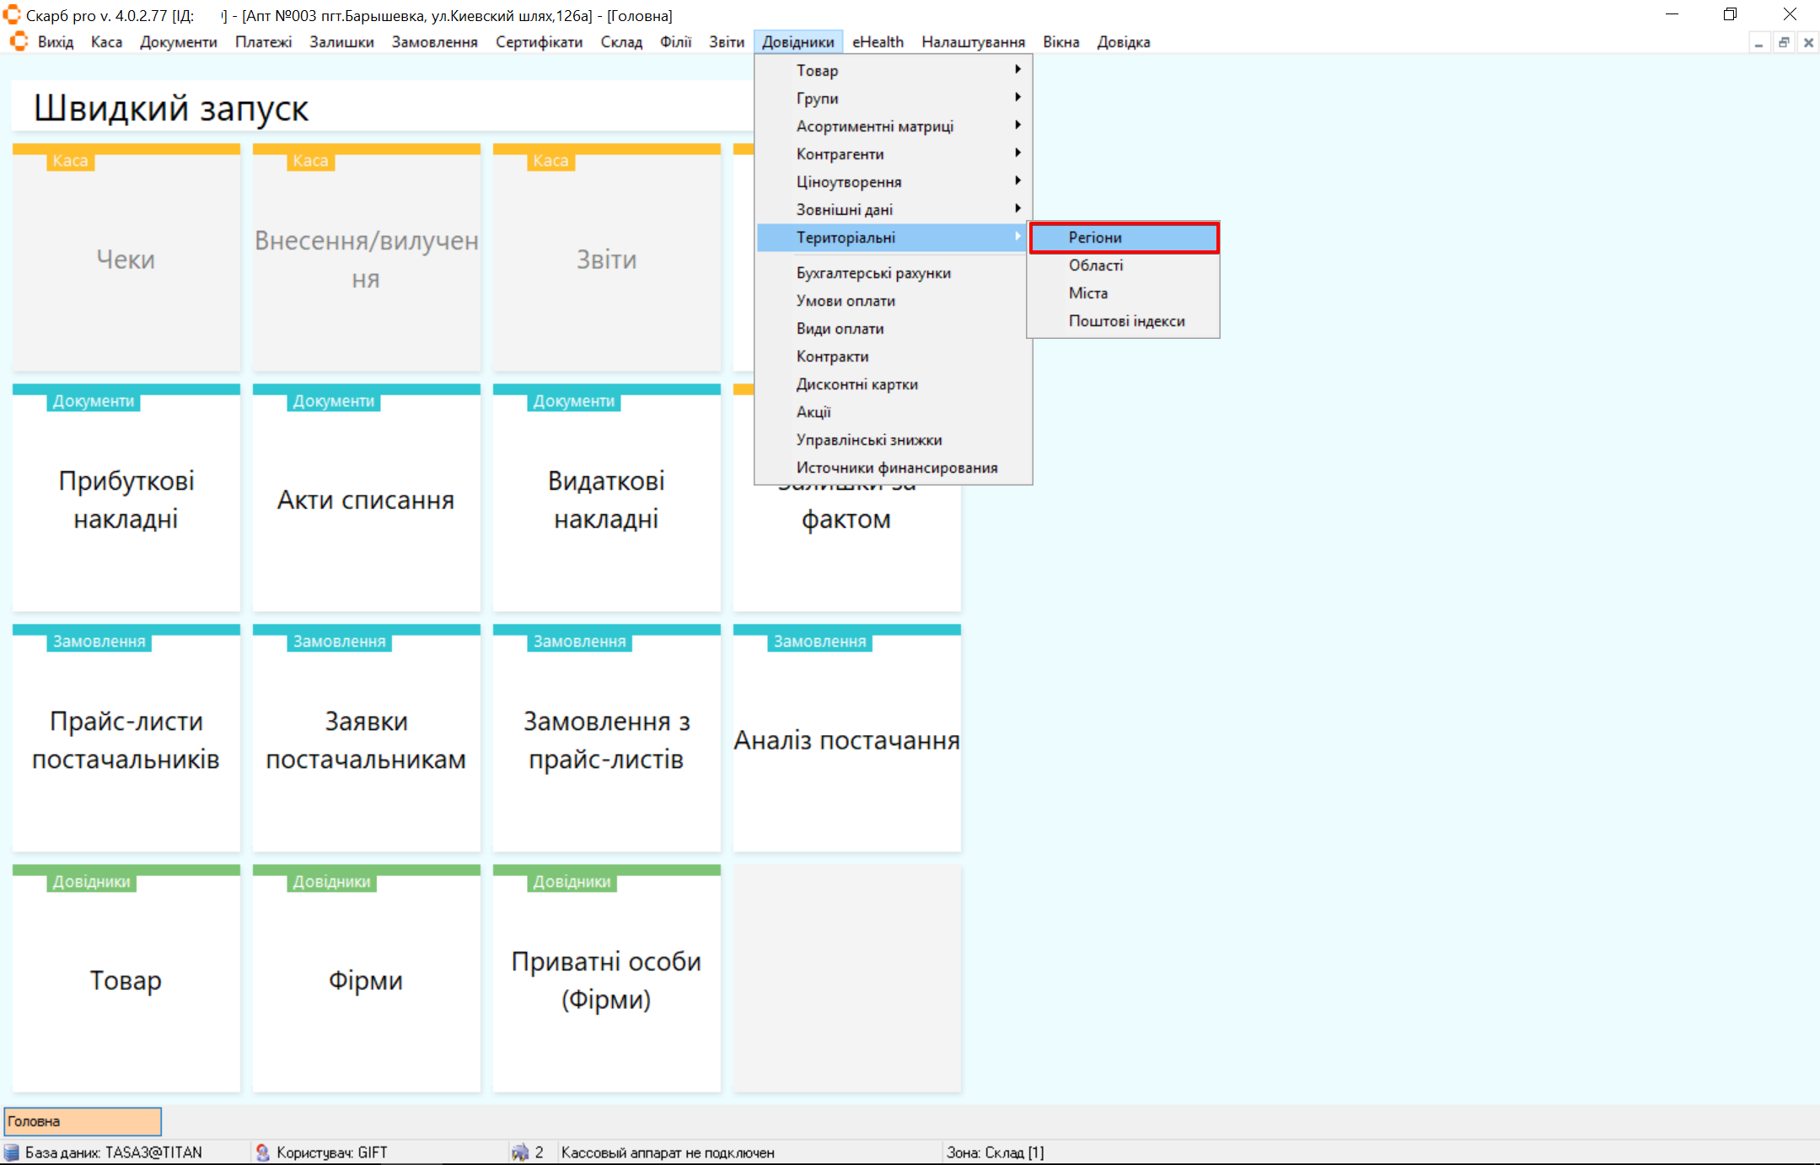Screen dimensions: 1820x1165
Task: Click the database icon in status bar
Action: click(x=12, y=1152)
